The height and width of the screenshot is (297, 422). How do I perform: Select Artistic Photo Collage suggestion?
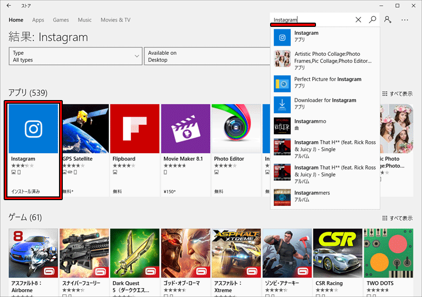click(x=325, y=60)
